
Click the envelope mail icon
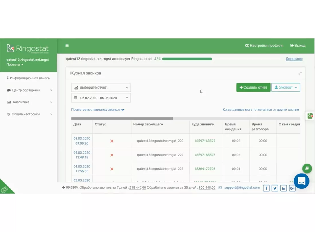220,188
